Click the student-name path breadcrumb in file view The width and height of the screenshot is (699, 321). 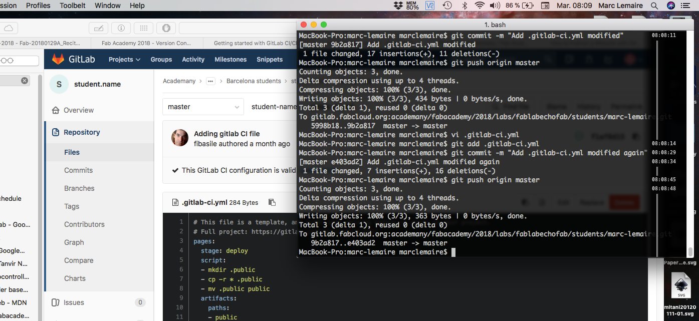[274, 107]
